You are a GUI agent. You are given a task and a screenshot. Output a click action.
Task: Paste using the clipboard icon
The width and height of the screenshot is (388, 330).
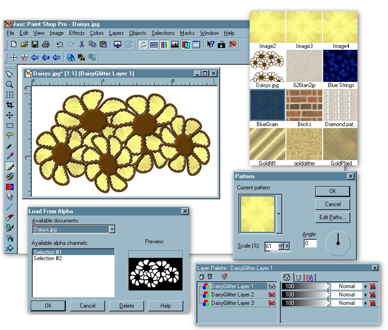click(x=103, y=45)
